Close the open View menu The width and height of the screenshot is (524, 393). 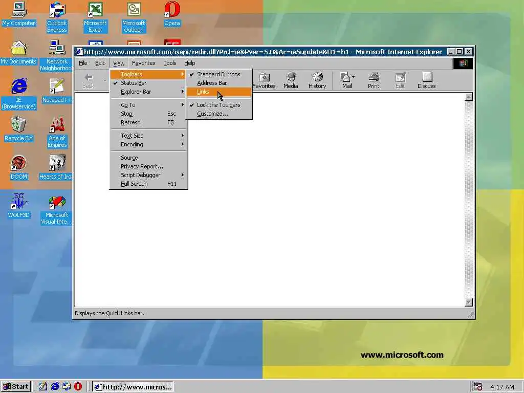(119, 63)
